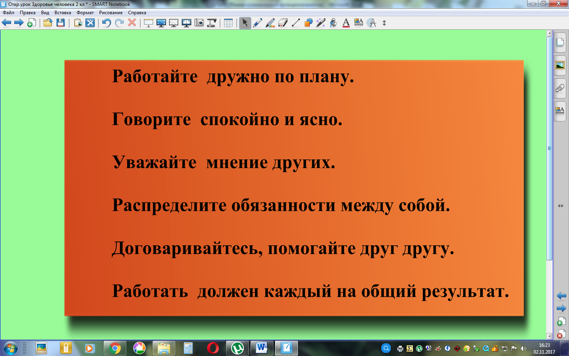
Task: Save the file with the floppy disk icon
Action: [x=60, y=23]
